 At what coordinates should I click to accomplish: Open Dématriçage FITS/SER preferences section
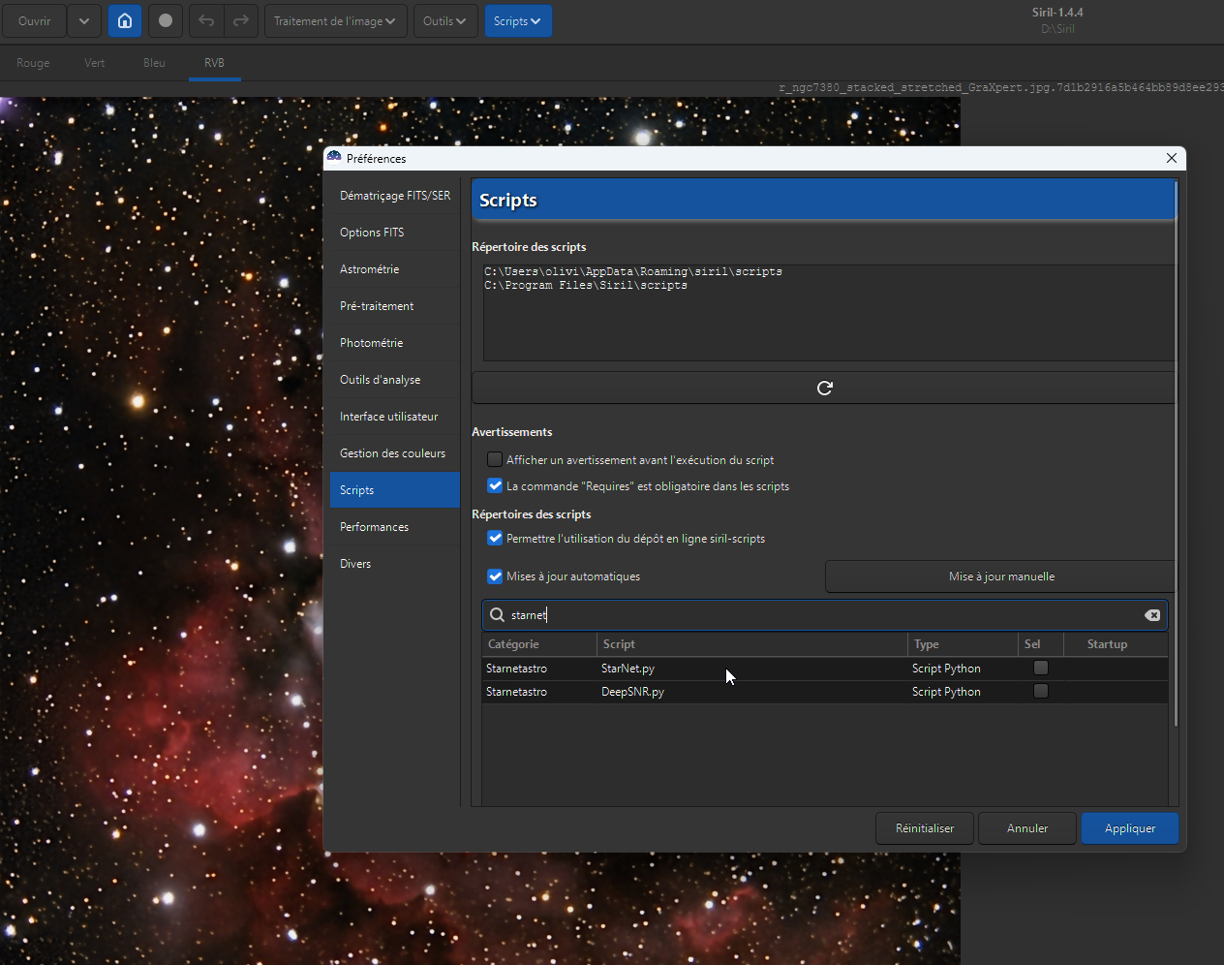395,196
